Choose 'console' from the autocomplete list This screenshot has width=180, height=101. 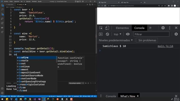coord(37,61)
